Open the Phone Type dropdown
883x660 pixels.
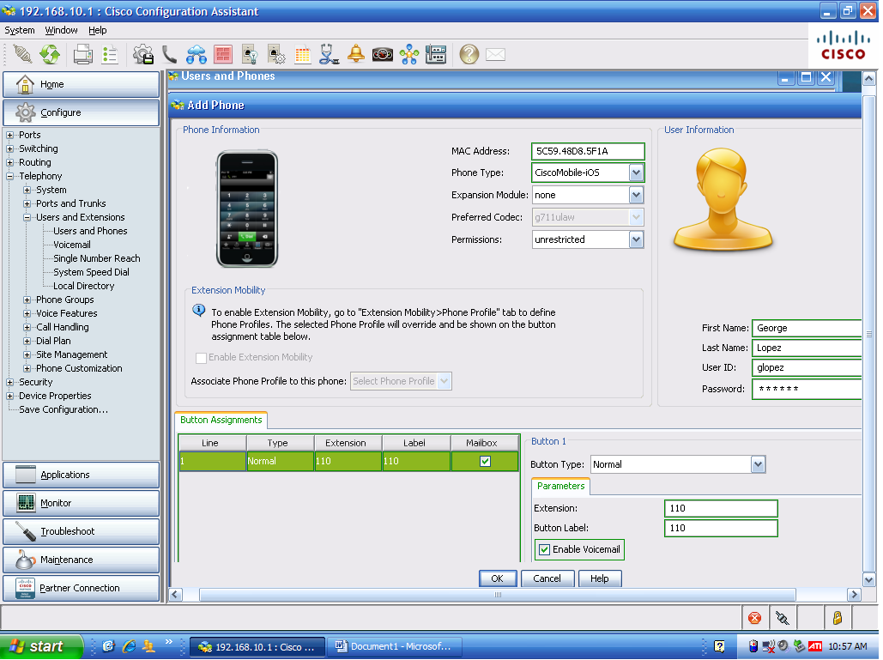pos(636,173)
